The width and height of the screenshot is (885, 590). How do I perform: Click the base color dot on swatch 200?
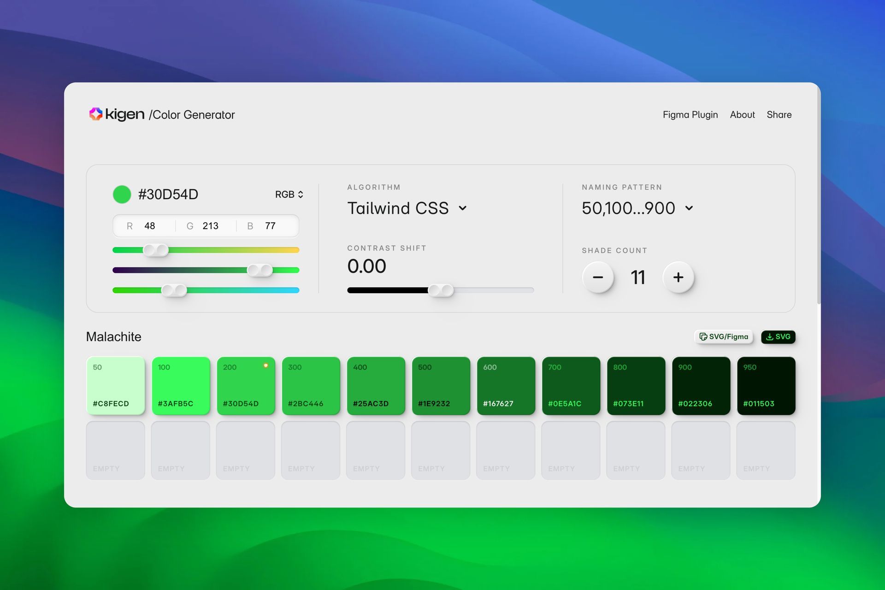(265, 366)
